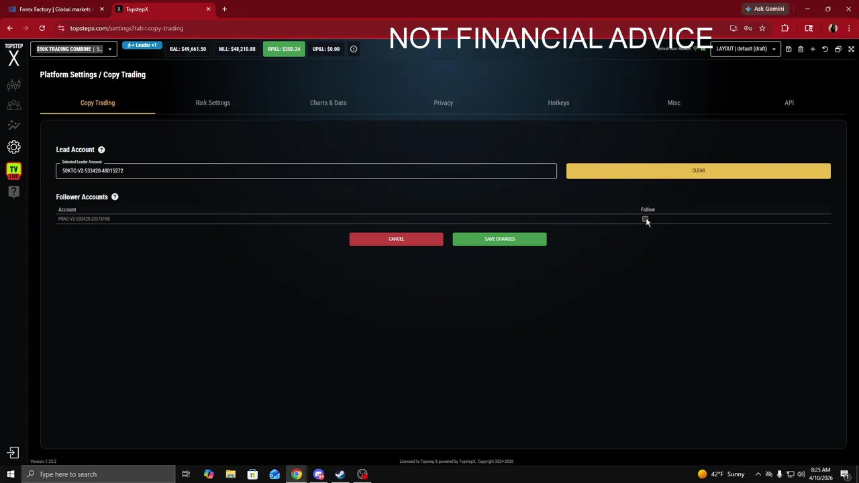Open Steam from the Windows taskbar
This screenshot has width=859, height=483.
coord(340,474)
